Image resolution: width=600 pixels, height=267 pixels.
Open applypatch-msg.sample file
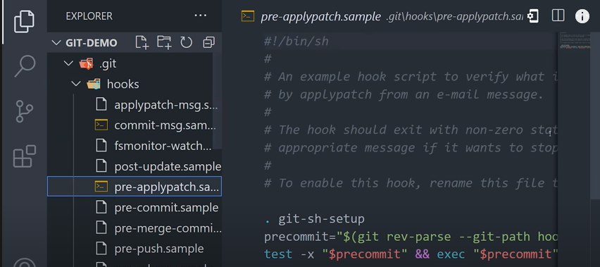click(135, 105)
